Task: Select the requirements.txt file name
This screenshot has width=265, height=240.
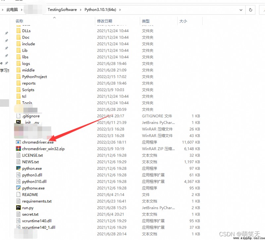Action: 37,201
